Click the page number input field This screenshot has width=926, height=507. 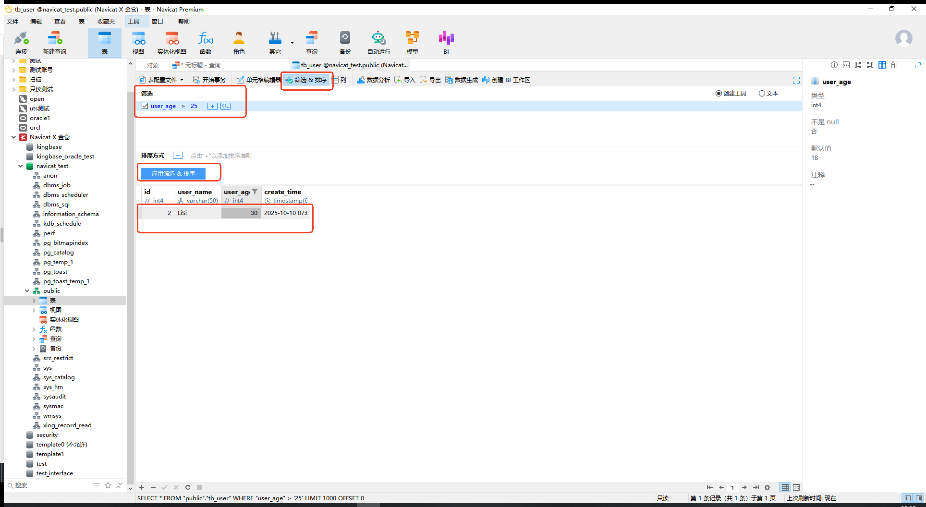pyautogui.click(x=732, y=487)
